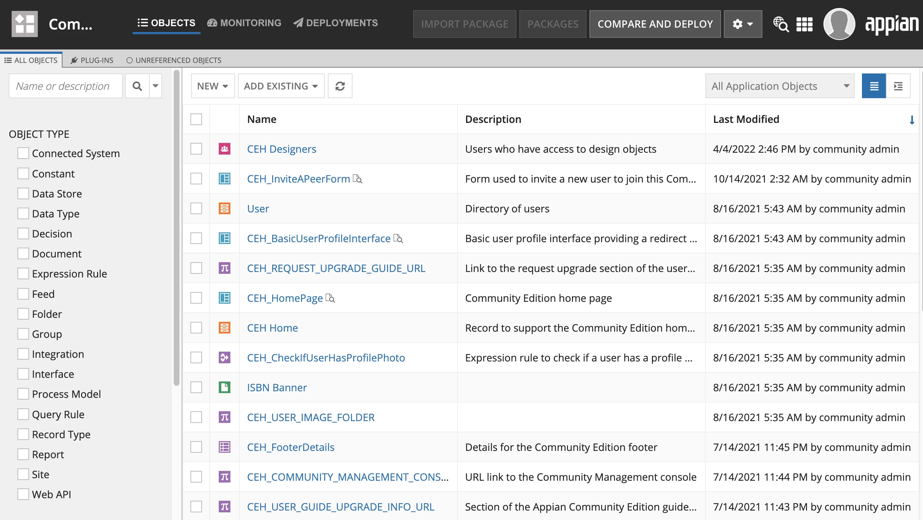Go to the DEPLOYMENTS view
Viewport: 923px width, 520px height.
coord(336,23)
